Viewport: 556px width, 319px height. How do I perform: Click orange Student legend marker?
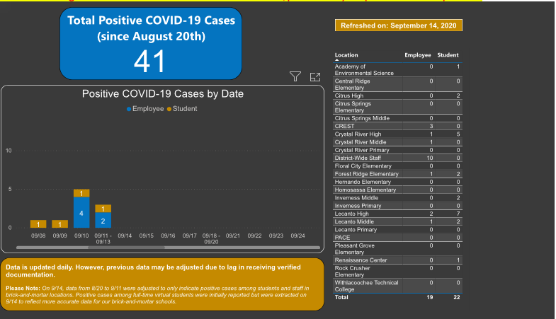click(x=169, y=109)
